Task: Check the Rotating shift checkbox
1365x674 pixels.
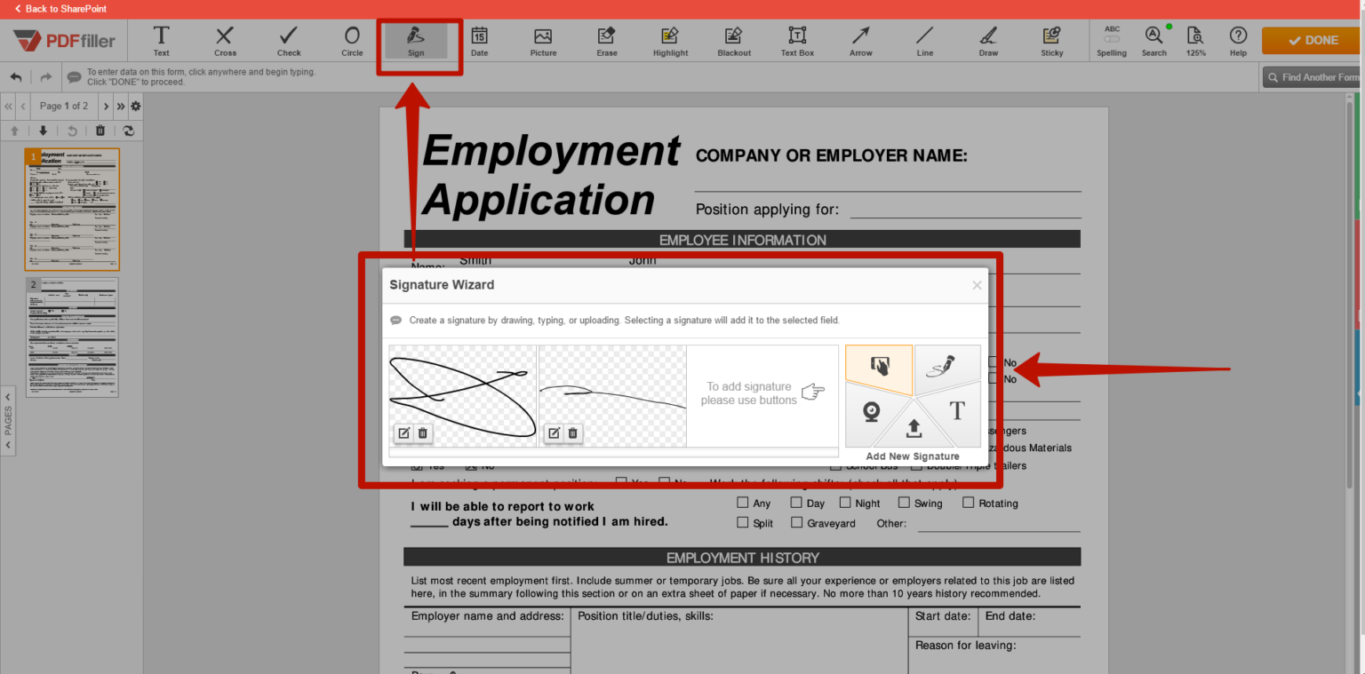Action: [x=967, y=502]
